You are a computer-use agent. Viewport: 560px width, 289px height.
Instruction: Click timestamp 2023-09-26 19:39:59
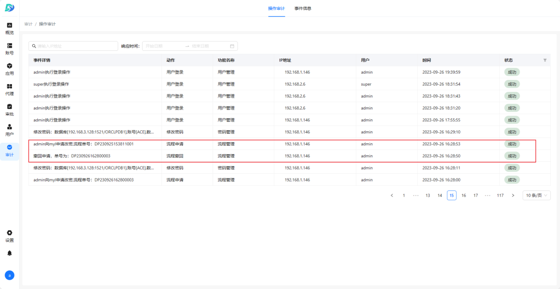(x=441, y=72)
